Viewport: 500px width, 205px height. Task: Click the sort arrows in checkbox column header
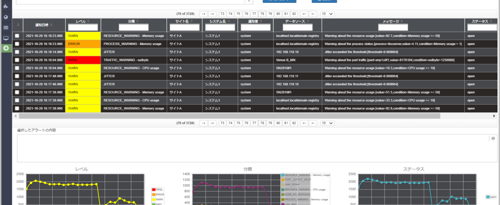click(x=18, y=25)
